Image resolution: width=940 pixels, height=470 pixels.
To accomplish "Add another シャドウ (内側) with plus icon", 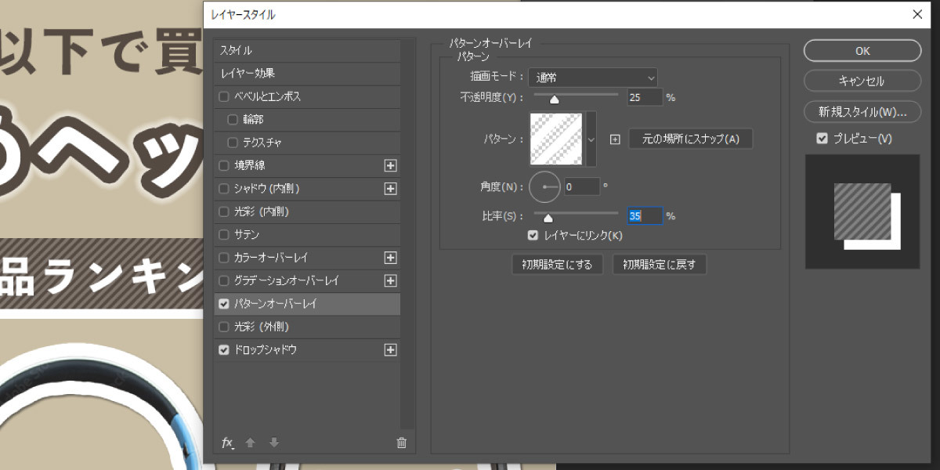I will pos(390,189).
